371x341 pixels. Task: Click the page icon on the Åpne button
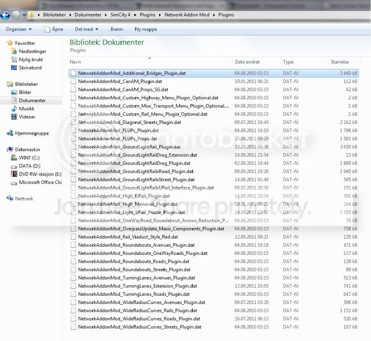click(x=47, y=29)
